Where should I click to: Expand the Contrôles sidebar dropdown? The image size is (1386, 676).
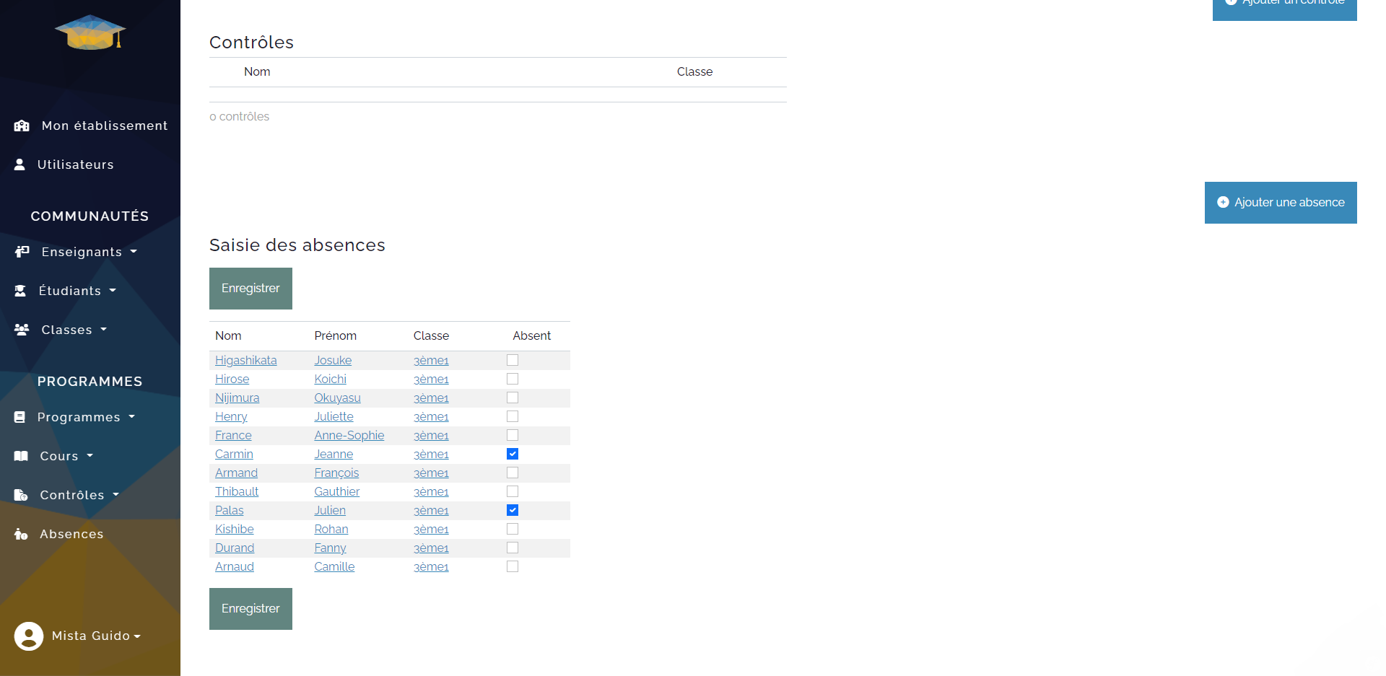(x=79, y=495)
